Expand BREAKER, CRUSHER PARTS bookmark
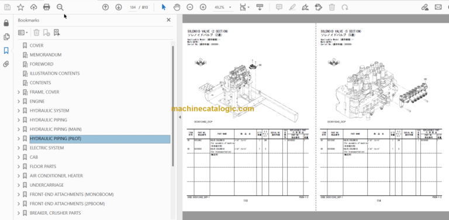Image resolution: width=449 pixels, height=220 pixels. click(x=19, y=213)
